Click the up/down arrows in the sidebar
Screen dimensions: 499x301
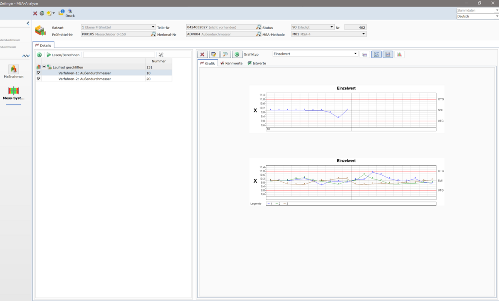click(x=26, y=56)
